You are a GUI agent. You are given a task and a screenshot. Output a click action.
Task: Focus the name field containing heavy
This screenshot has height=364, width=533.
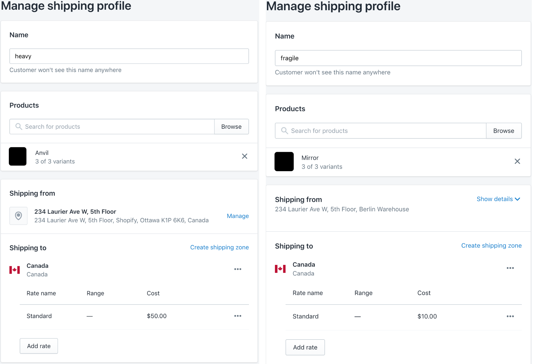pyautogui.click(x=129, y=56)
